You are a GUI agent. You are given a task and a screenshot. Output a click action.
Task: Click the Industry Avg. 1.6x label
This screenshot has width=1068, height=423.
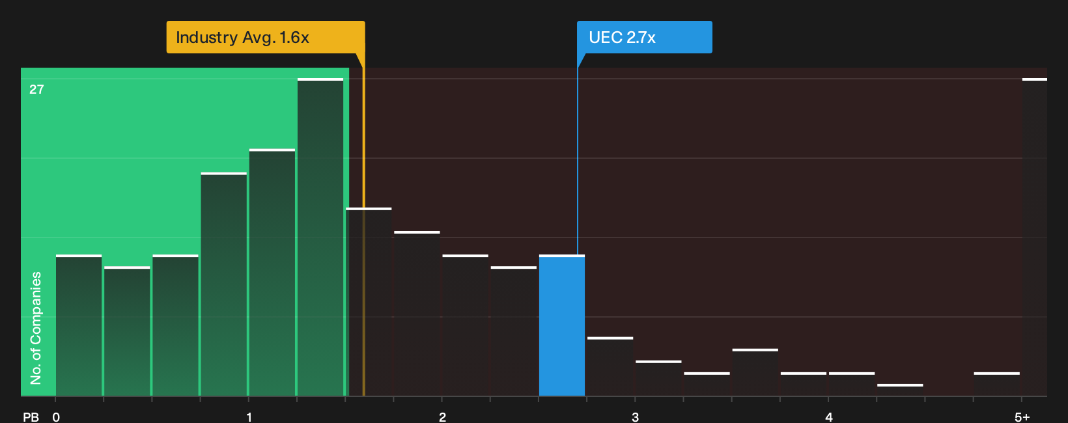266,37
